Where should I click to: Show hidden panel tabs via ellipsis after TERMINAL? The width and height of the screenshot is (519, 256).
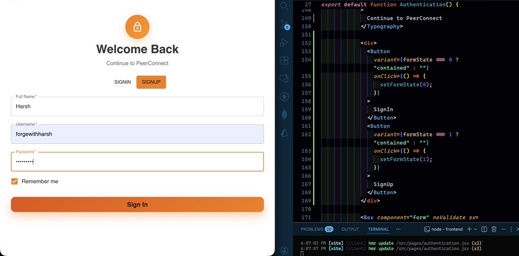click(398, 229)
